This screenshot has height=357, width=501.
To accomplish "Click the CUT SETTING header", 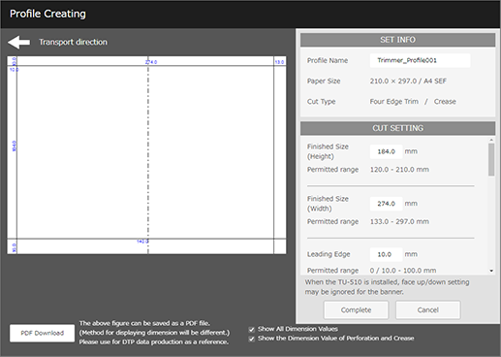I will pyautogui.click(x=397, y=128).
